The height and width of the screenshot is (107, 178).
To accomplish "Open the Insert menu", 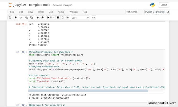I will point(41,12).
